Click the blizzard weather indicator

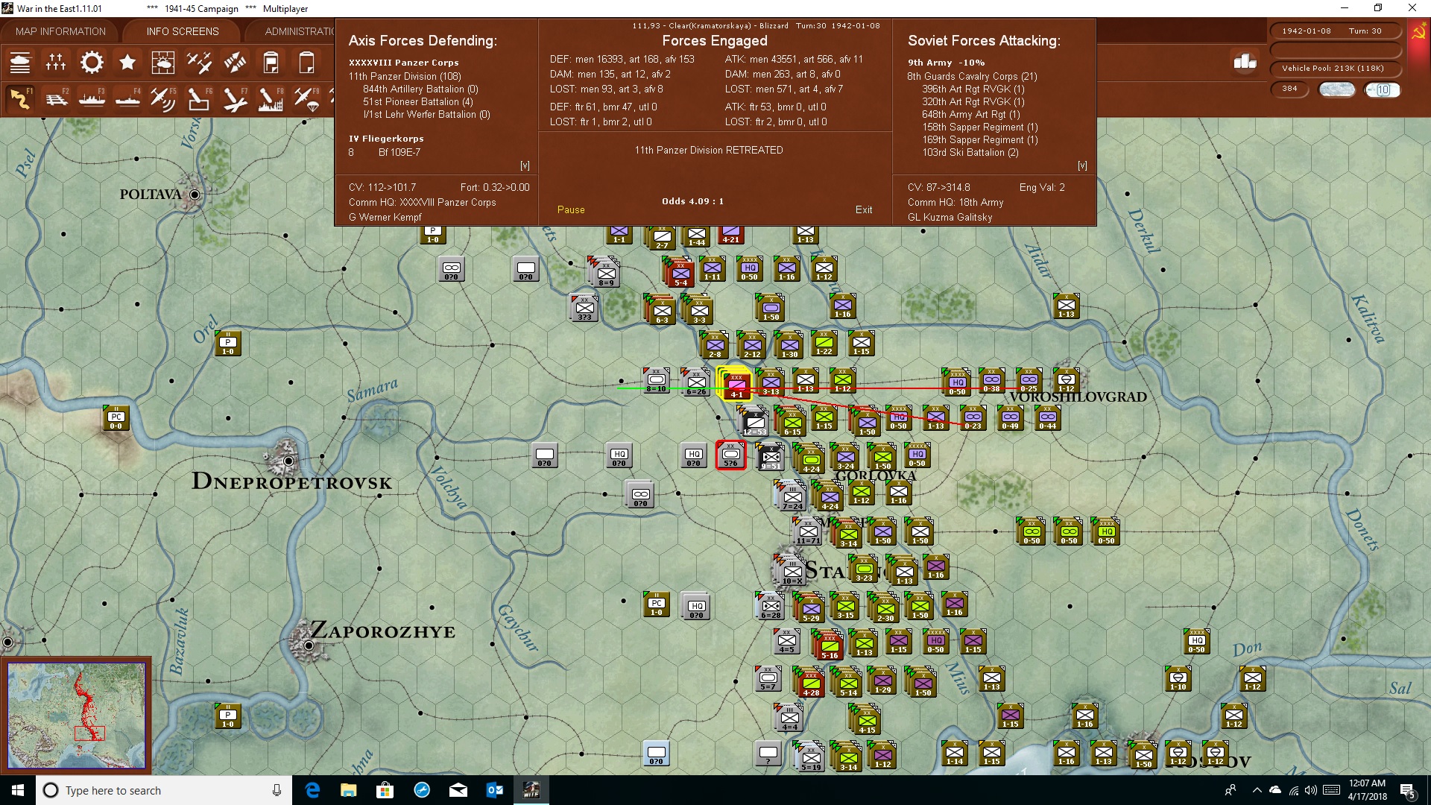point(1337,89)
